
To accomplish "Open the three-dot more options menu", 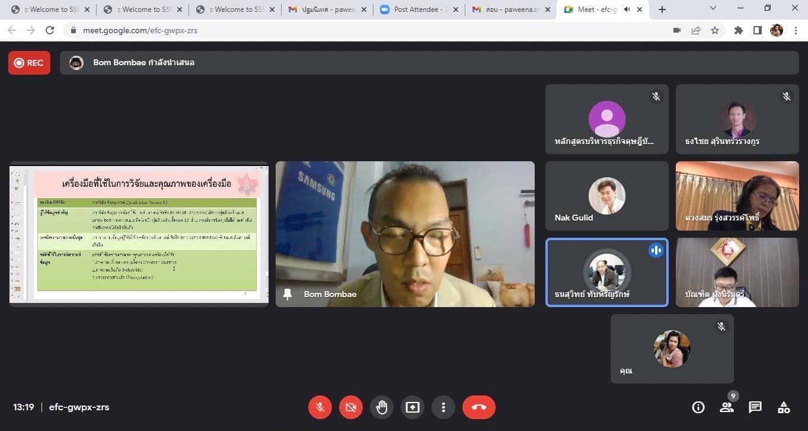I will pos(443,407).
